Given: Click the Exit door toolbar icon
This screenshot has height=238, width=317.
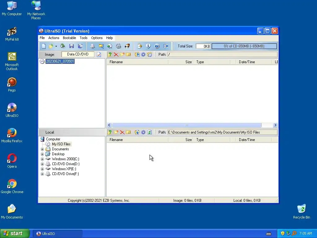Looking at the screenshot, I should 166,46.
